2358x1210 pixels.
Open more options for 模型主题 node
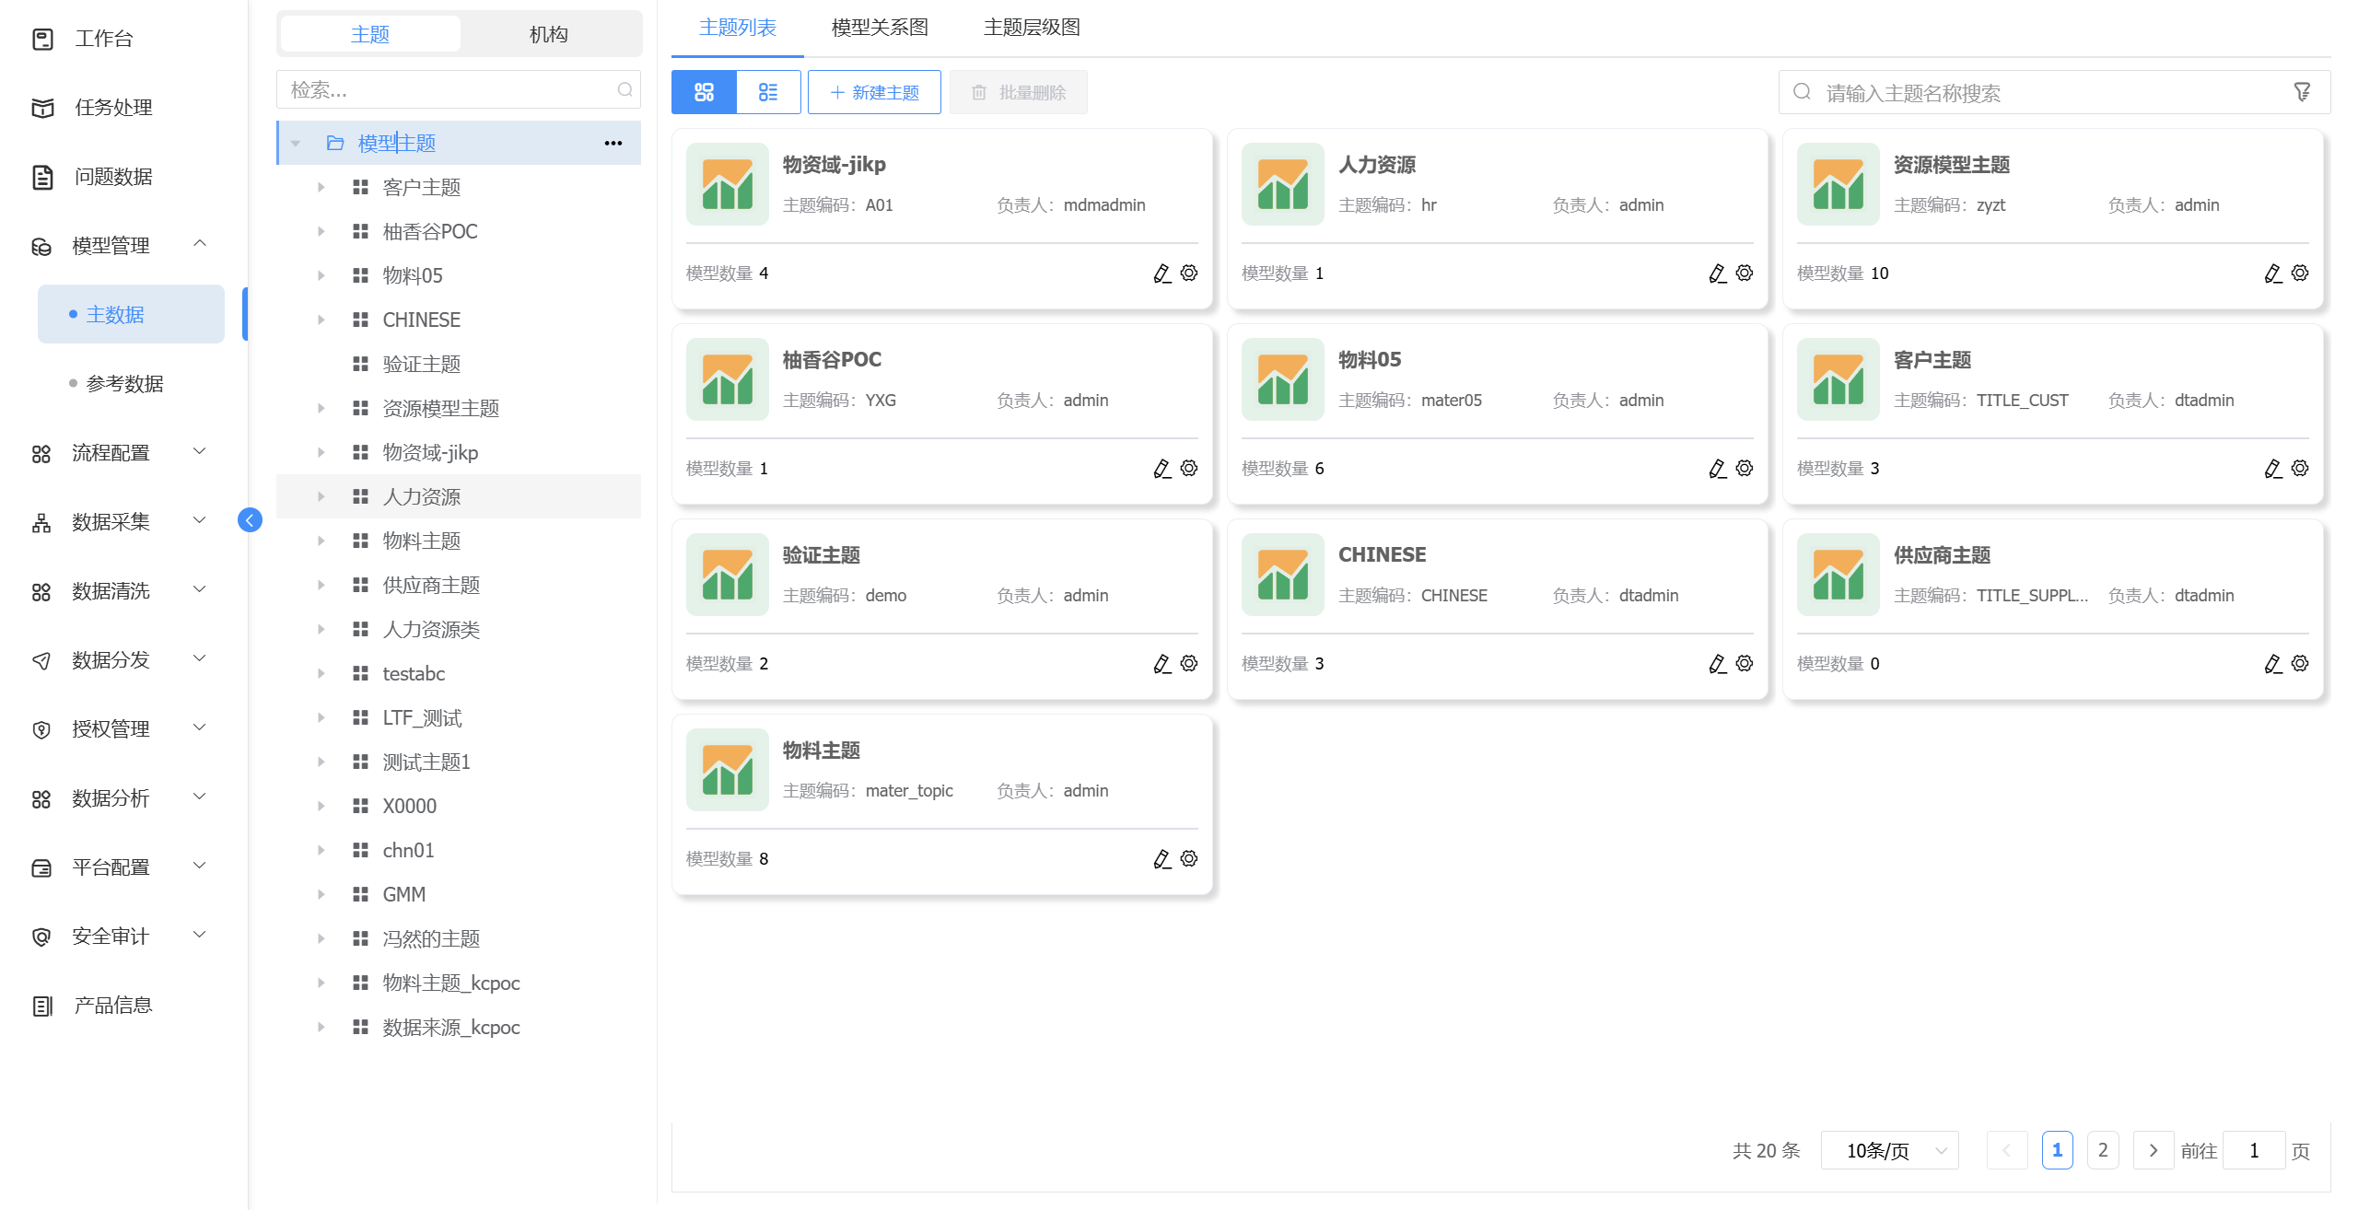pos(613,143)
